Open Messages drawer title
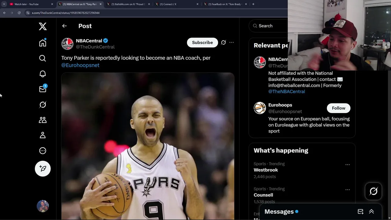Viewport: 391px width, 220px height. point(279,211)
